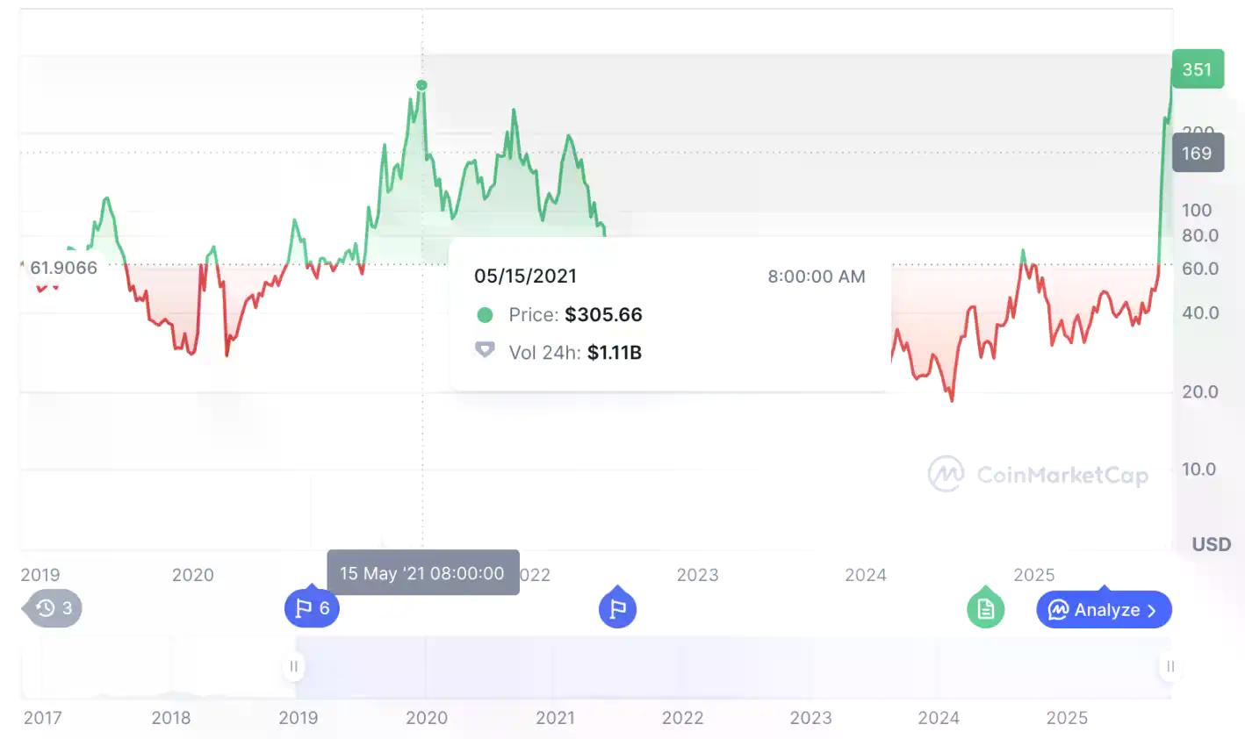Screen dimensions: 1245x739
Task: Click the 61.9066 baseline price label
Action: [x=63, y=268]
